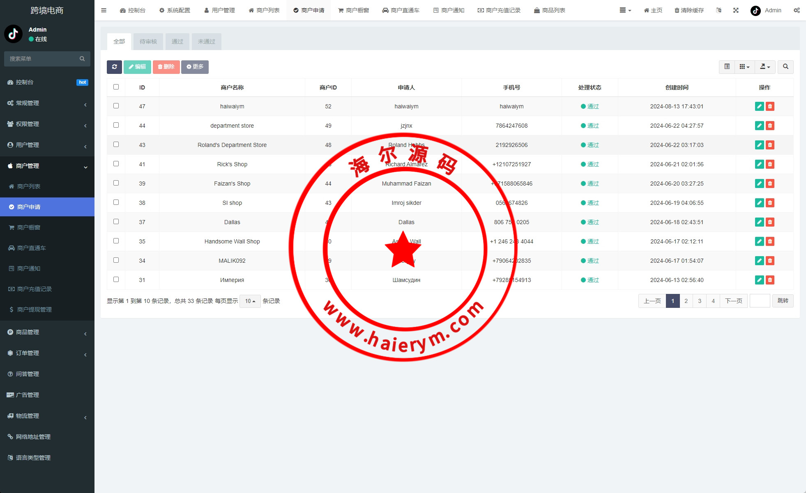Open the rows-per-page dropdown showing 10
The image size is (806, 493).
250,301
